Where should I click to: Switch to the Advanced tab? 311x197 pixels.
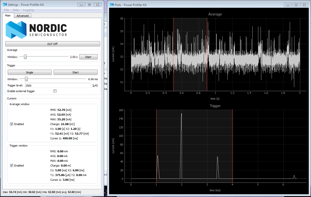pos(22,16)
